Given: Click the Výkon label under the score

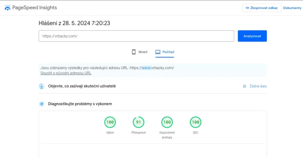Looking at the screenshot, I should click(110, 132).
